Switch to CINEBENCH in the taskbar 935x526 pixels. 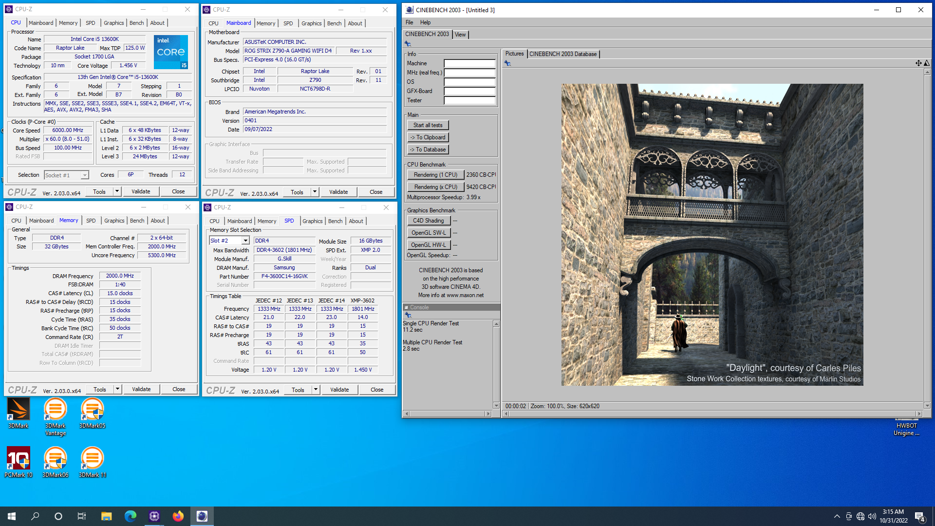[202, 516]
